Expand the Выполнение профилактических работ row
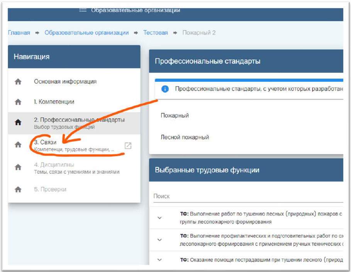Screen dimensions: 351x272 [x=159, y=240]
